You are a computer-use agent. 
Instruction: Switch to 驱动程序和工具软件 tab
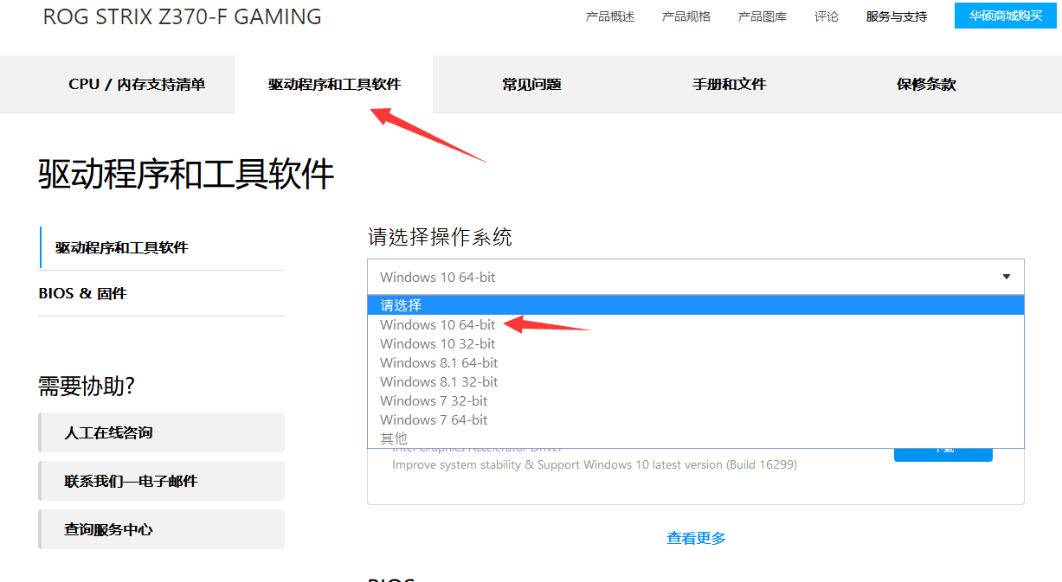(x=334, y=84)
